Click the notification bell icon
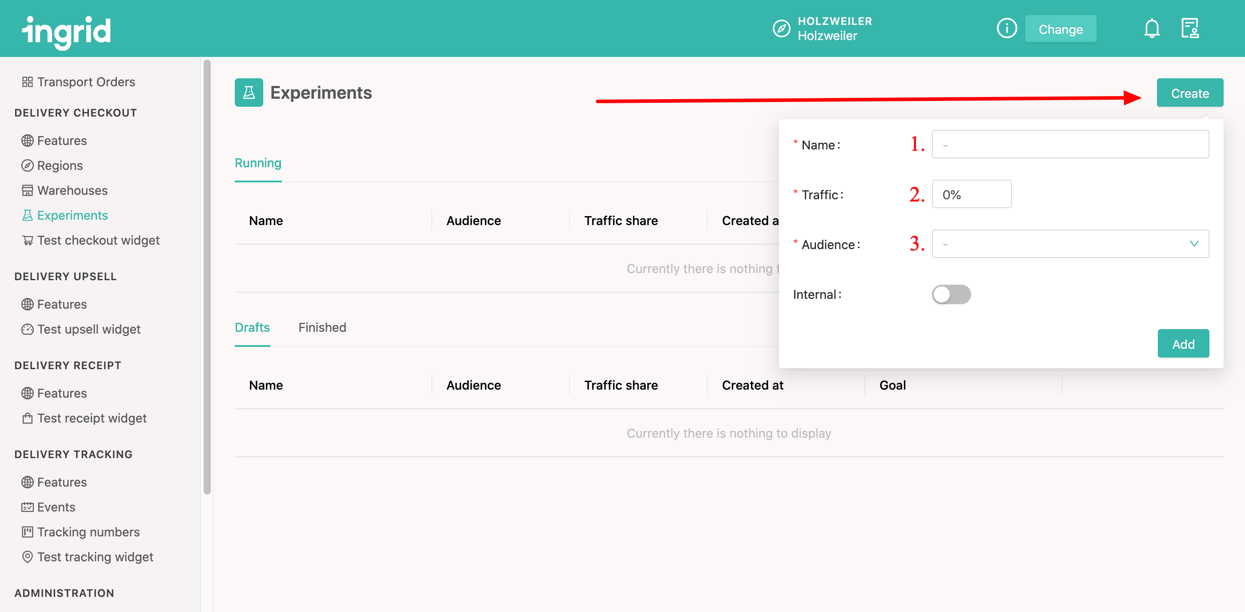Screen dimensions: 1245x612 click(x=1151, y=28)
